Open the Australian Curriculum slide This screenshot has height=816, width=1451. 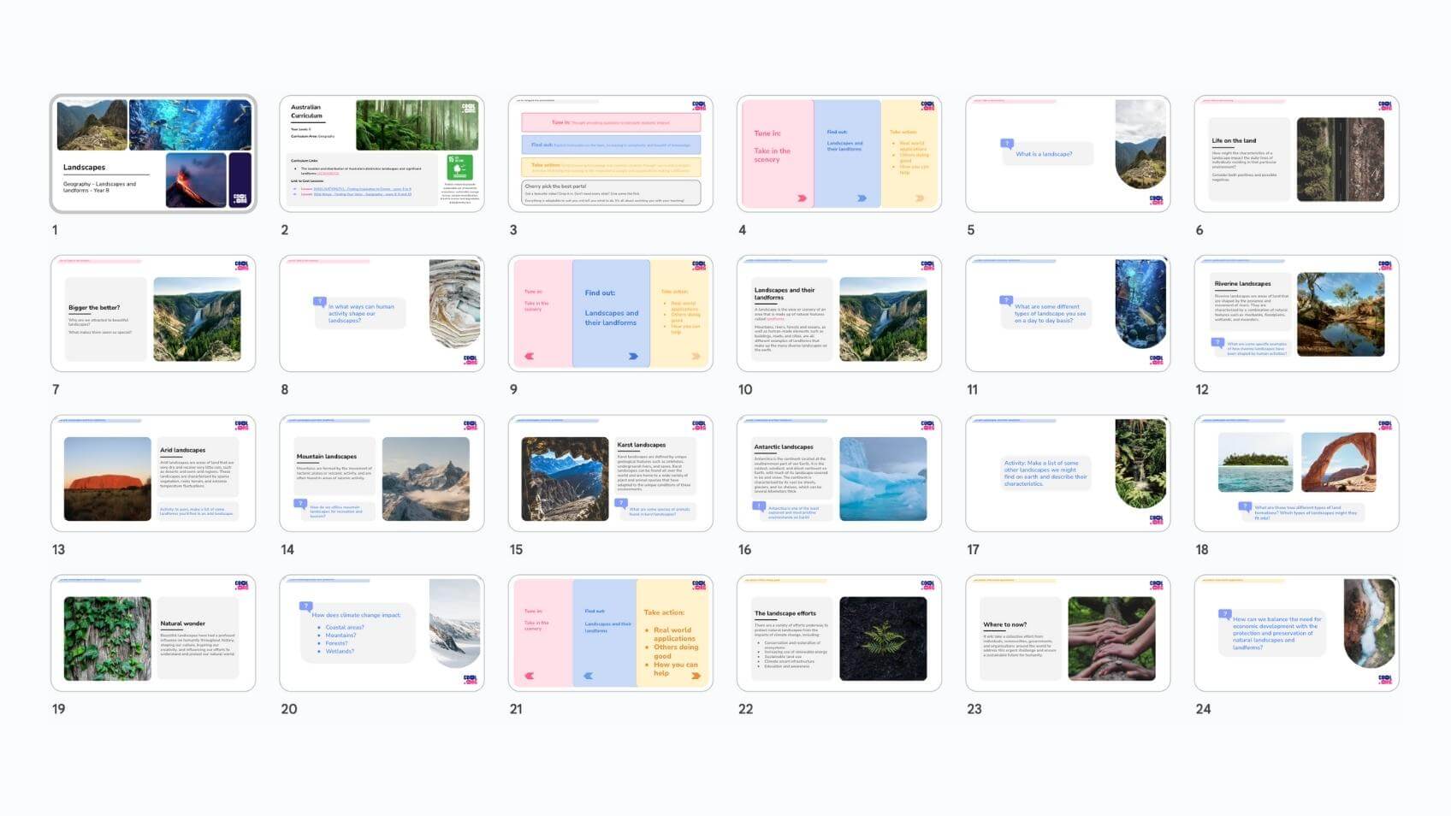pyautogui.click(x=382, y=154)
